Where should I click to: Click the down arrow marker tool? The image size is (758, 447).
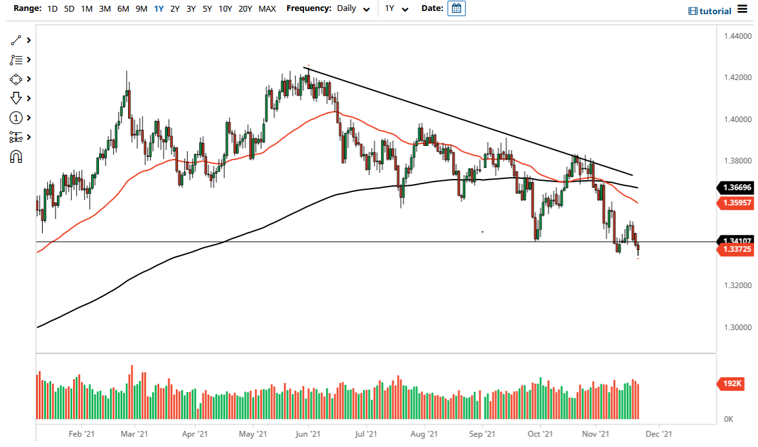pyautogui.click(x=16, y=98)
